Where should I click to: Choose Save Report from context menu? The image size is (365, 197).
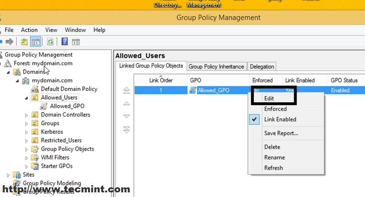coord(281,133)
